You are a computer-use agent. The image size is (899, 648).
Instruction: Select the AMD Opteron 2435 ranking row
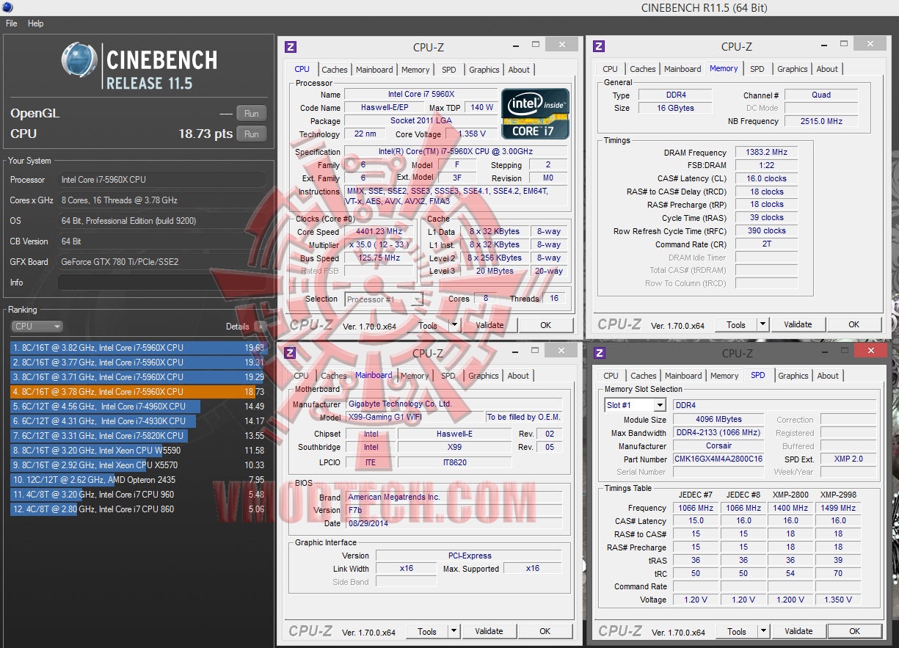pos(138,480)
